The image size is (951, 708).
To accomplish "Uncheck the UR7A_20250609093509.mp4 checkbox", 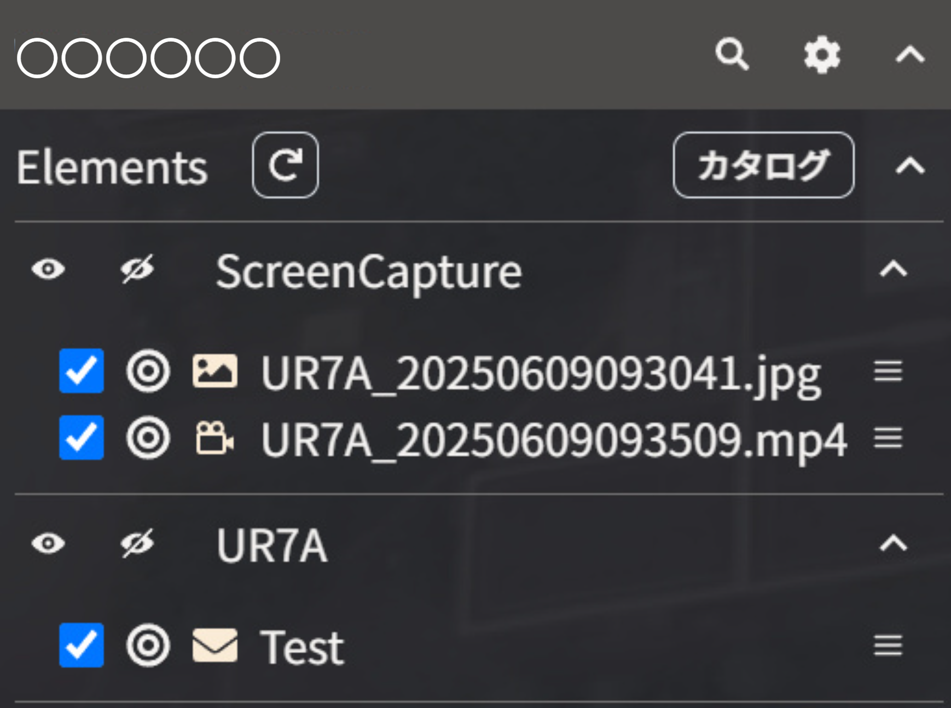I will tap(82, 438).
